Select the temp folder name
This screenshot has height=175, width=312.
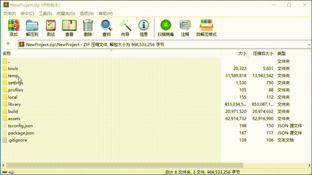click(x=13, y=76)
